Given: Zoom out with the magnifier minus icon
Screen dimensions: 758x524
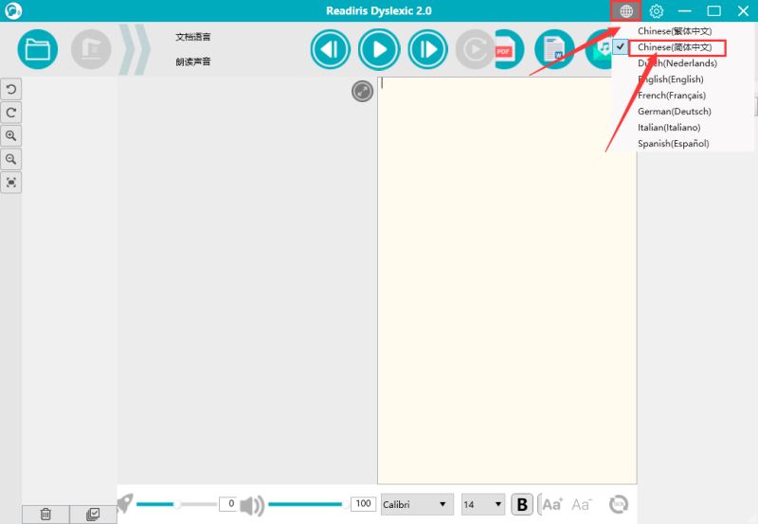Looking at the screenshot, I should tap(10, 159).
